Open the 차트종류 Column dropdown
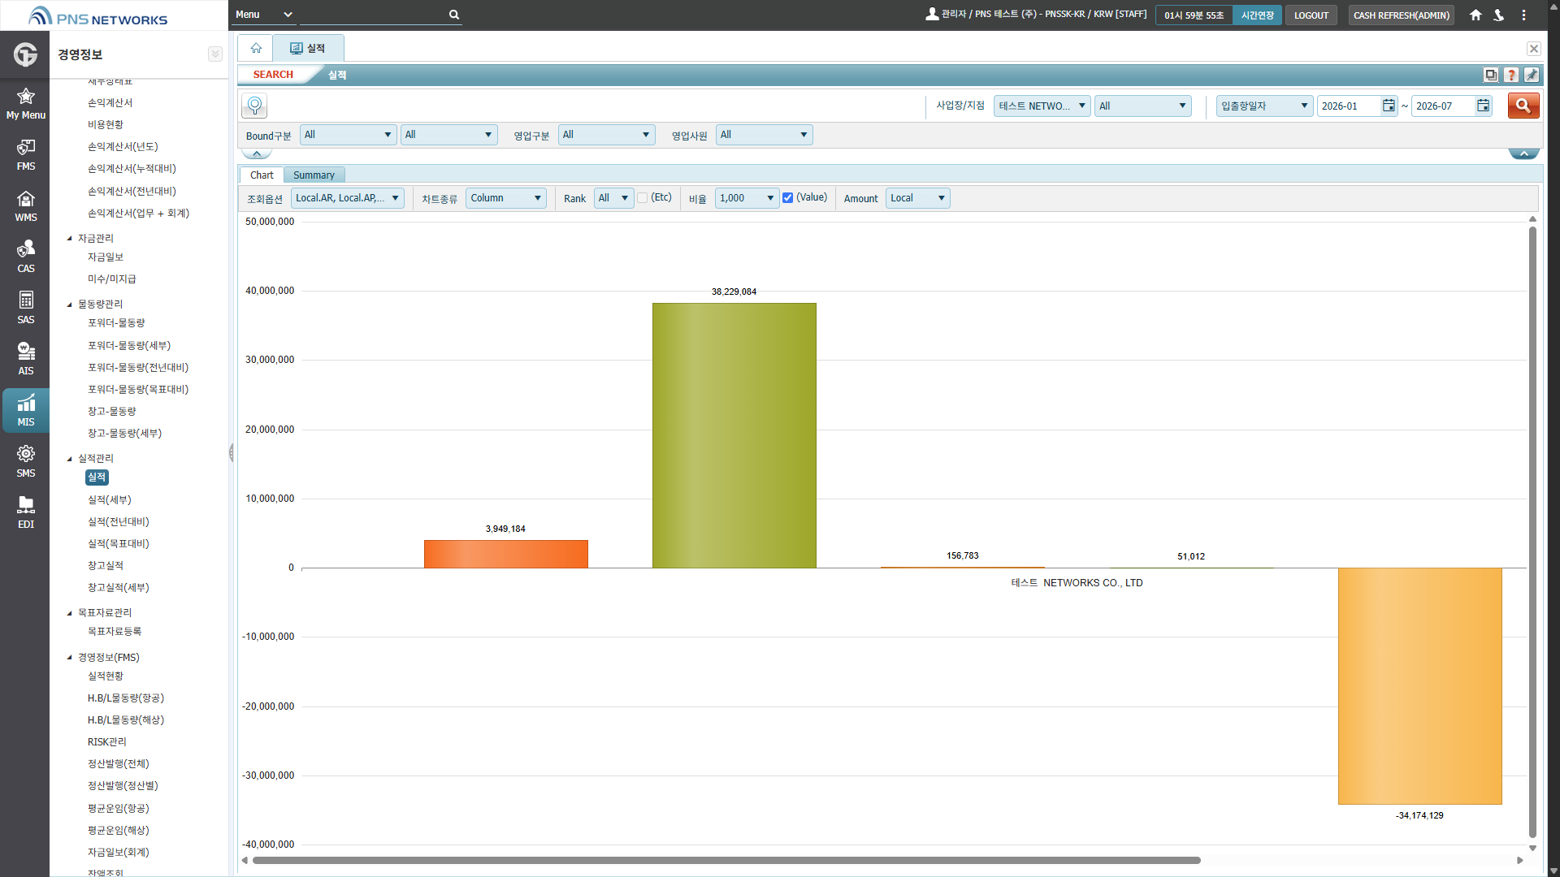The width and height of the screenshot is (1560, 877). tap(506, 198)
